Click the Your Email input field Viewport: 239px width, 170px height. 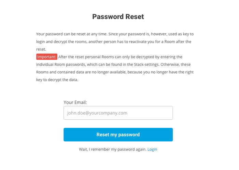(x=118, y=113)
